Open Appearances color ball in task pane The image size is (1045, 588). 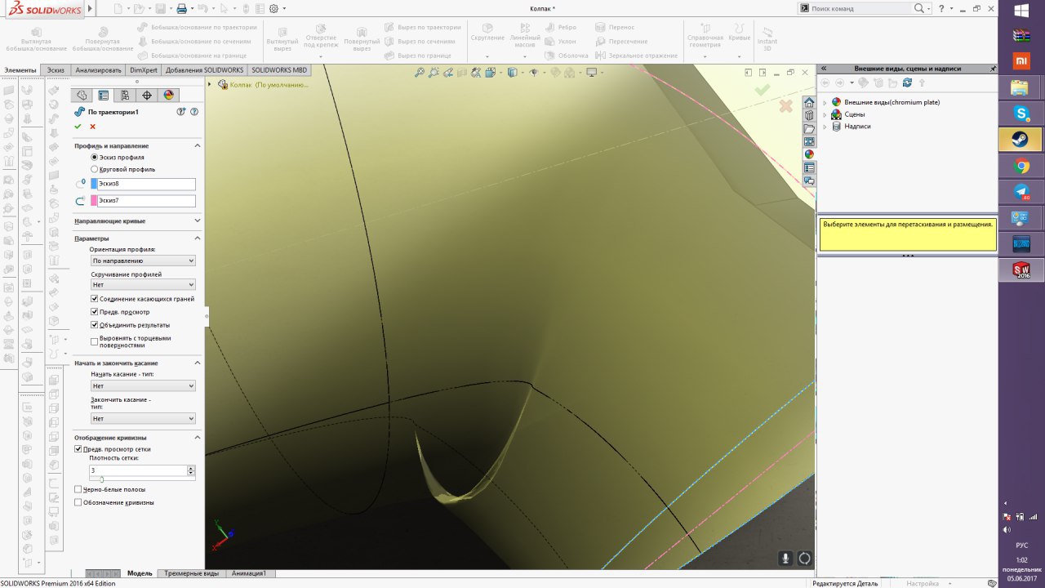(809, 154)
